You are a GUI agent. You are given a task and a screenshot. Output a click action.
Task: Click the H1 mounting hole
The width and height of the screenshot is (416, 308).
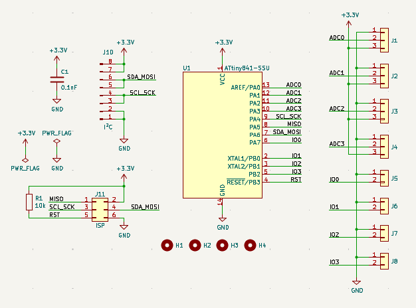pos(167,246)
